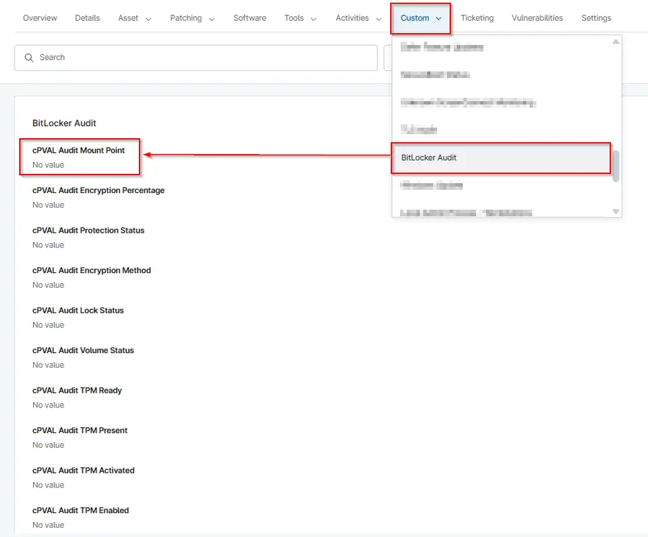Click No value under TPM Present
This screenshot has width=648, height=537.
[x=48, y=445]
